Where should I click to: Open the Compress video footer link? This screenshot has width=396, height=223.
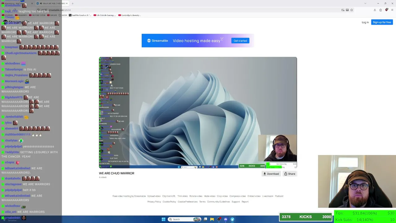tap(238, 196)
